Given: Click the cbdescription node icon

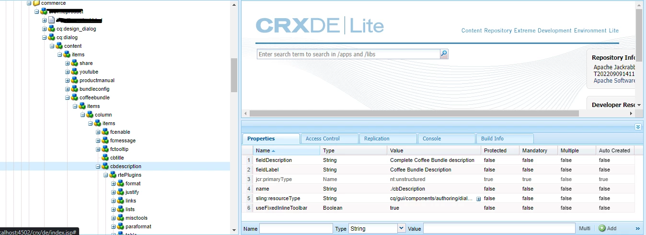Looking at the screenshot, I should (105, 166).
